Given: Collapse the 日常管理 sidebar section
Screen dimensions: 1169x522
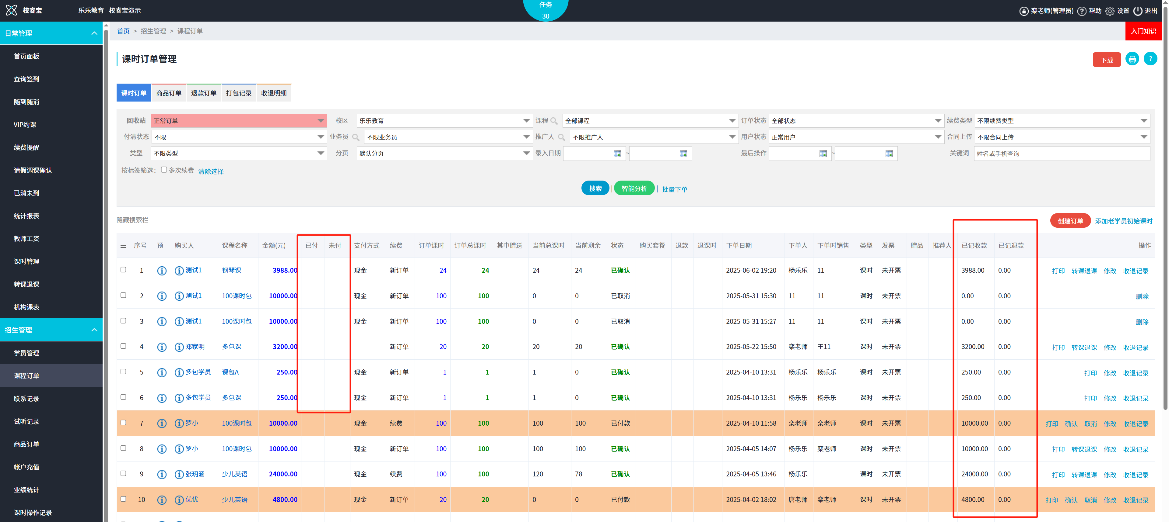Looking at the screenshot, I should (x=51, y=33).
